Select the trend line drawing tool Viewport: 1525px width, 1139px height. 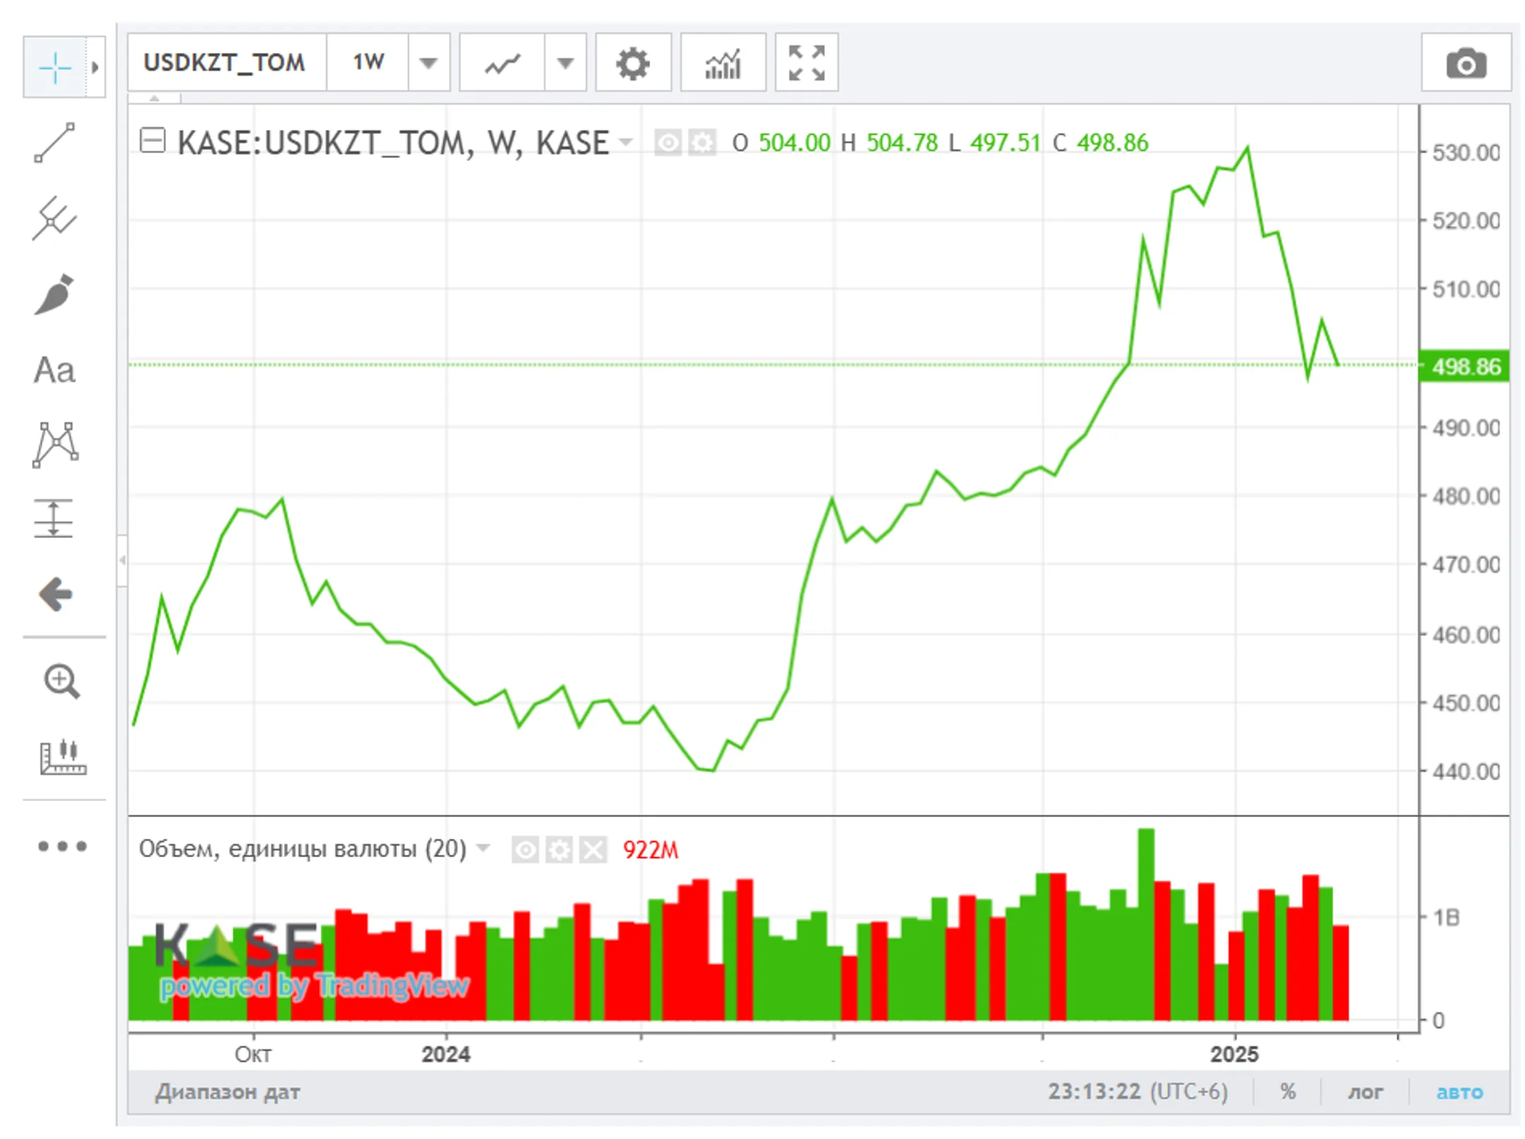pyautogui.click(x=54, y=143)
